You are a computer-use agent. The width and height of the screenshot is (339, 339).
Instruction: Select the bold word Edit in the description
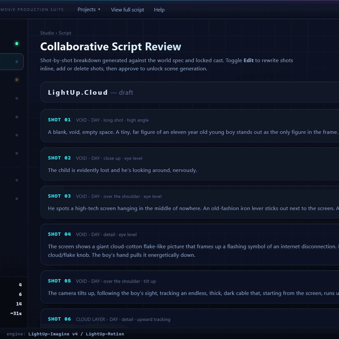(x=248, y=60)
